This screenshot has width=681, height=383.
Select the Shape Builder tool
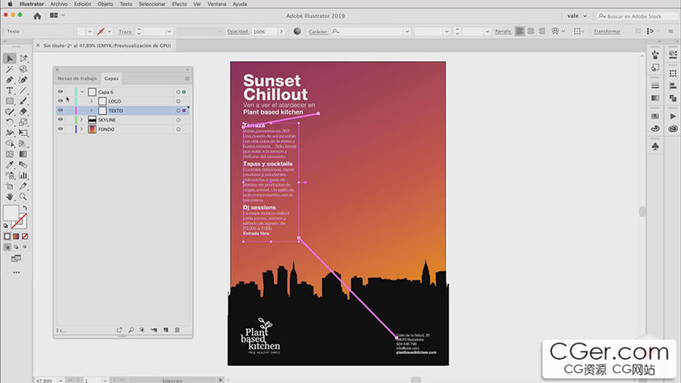[9, 144]
